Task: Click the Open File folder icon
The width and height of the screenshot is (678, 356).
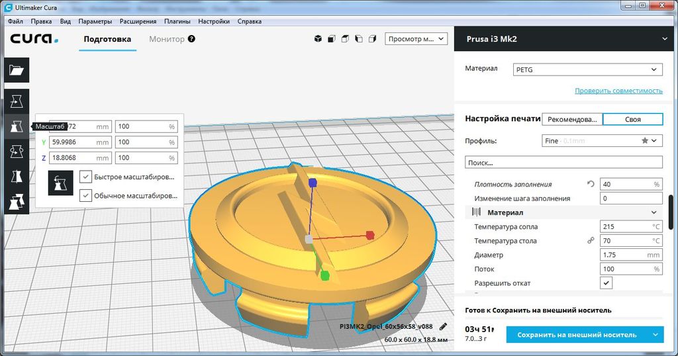Action: point(17,70)
